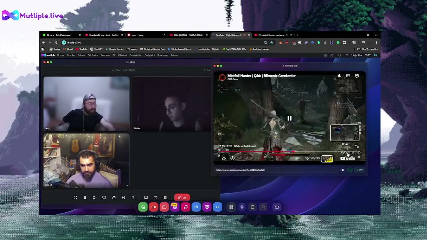Open the app grid from the dock
Image resolution: width=427 pixels, height=240 pixels.
231,207
